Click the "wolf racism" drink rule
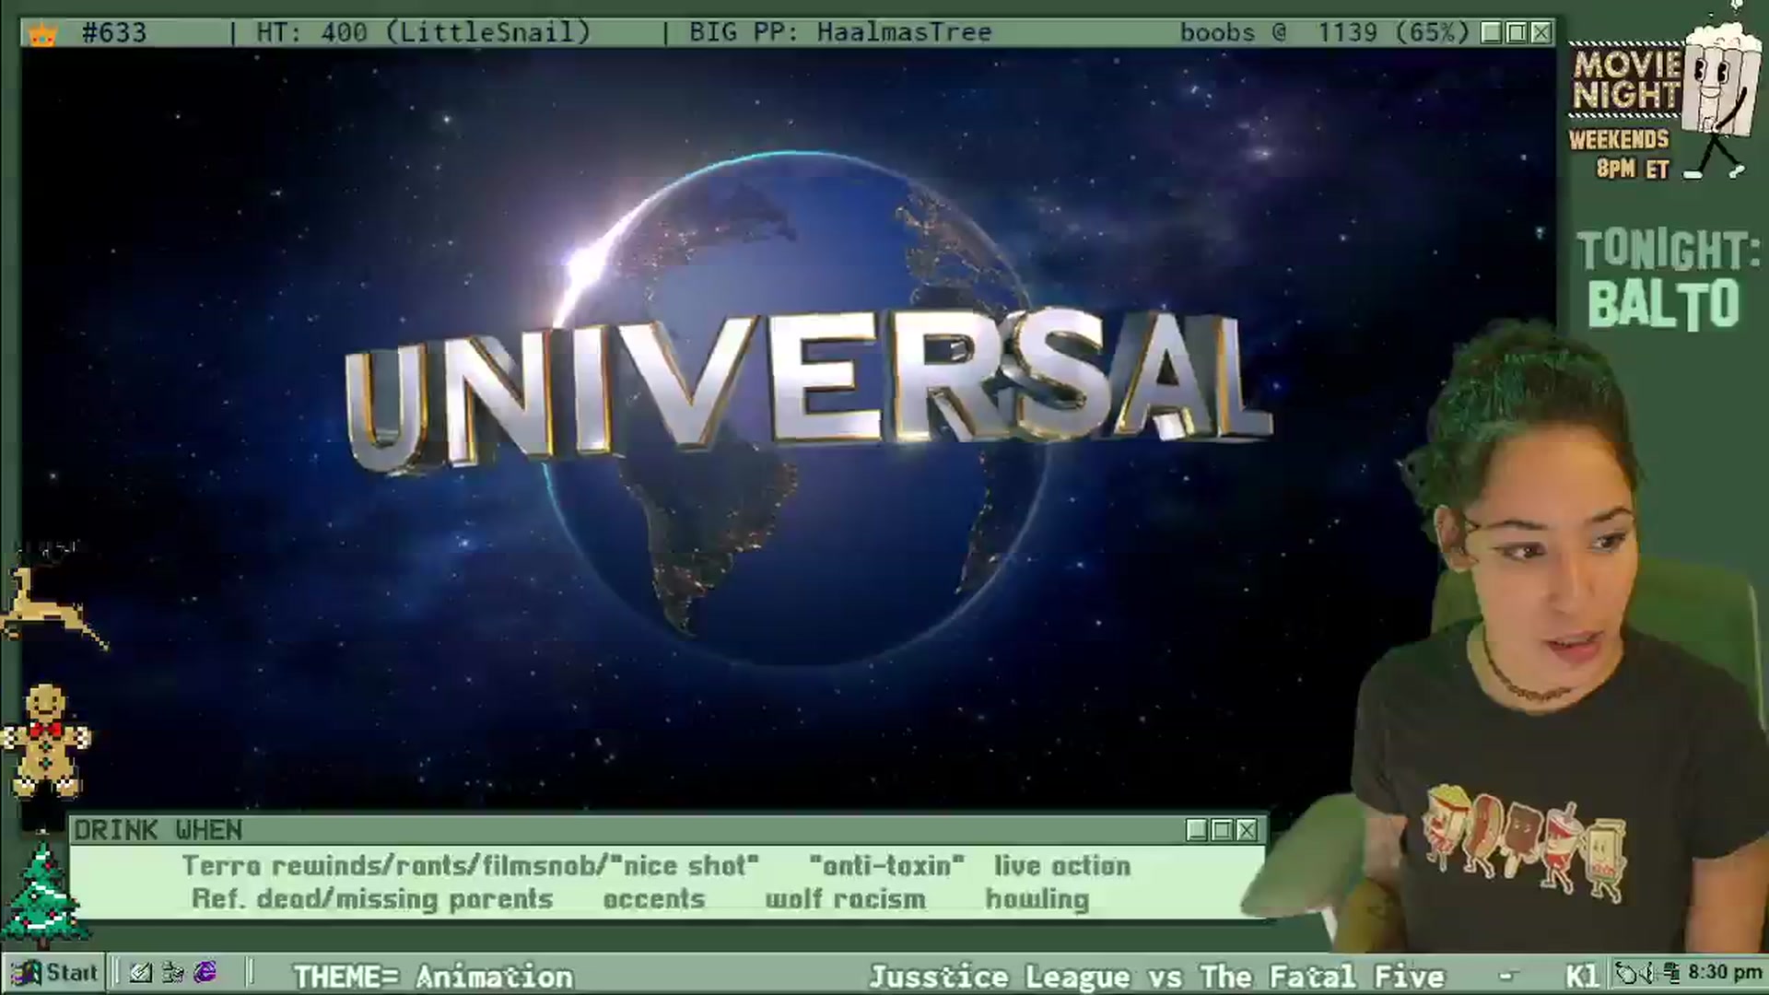 [846, 899]
